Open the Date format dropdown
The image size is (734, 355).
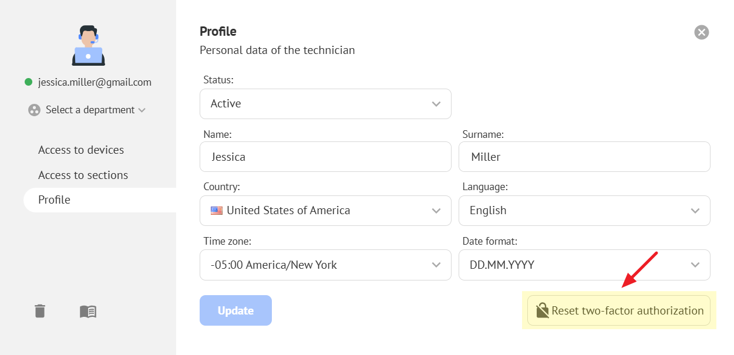(x=584, y=265)
